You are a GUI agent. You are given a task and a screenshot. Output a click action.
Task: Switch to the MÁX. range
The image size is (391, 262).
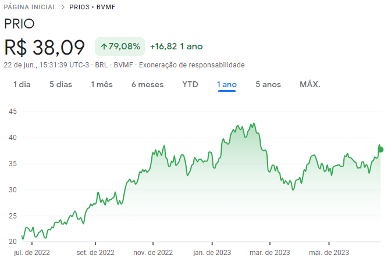point(310,84)
